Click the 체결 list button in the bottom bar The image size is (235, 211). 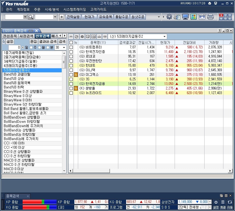tap(223, 204)
